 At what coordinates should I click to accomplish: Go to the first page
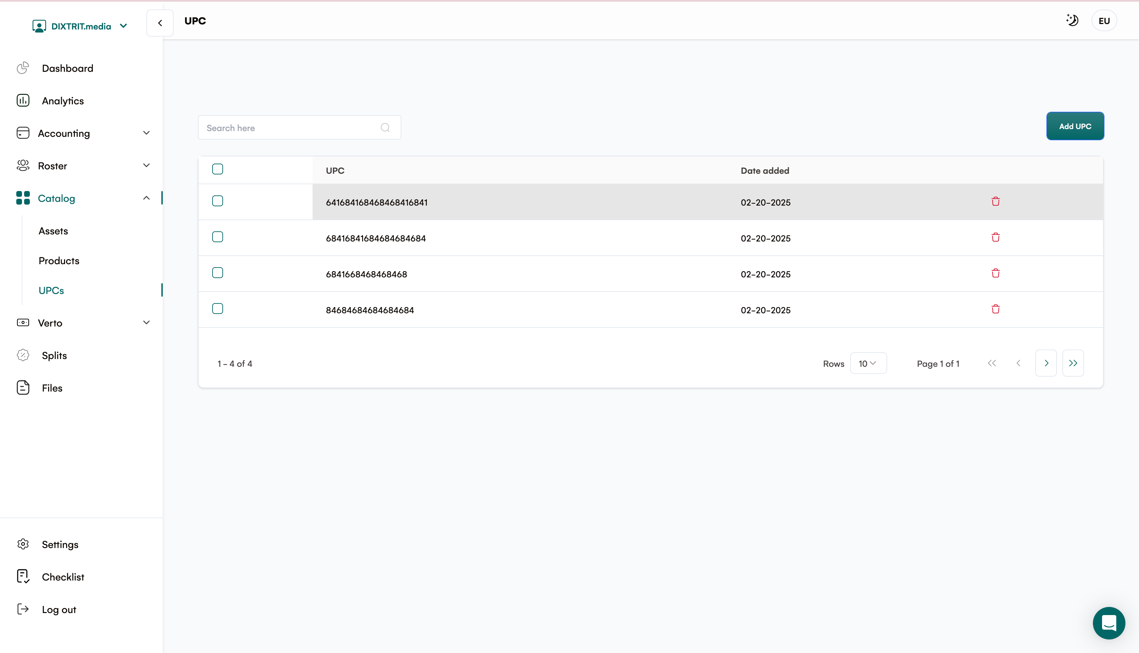[x=992, y=363]
